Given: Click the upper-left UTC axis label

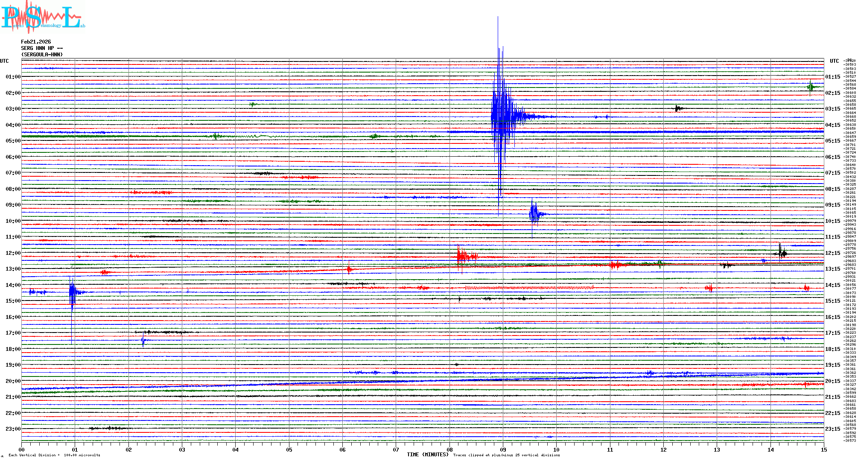Looking at the screenshot, I should [4, 61].
